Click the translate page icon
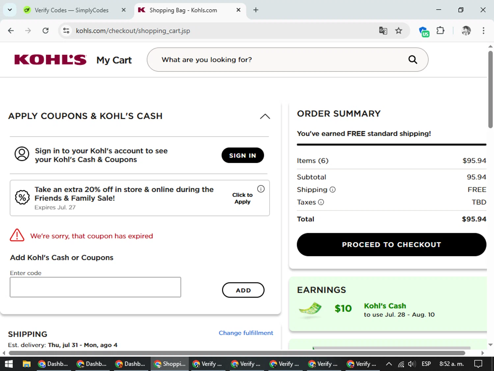Image resolution: width=494 pixels, height=371 pixels. point(383,31)
